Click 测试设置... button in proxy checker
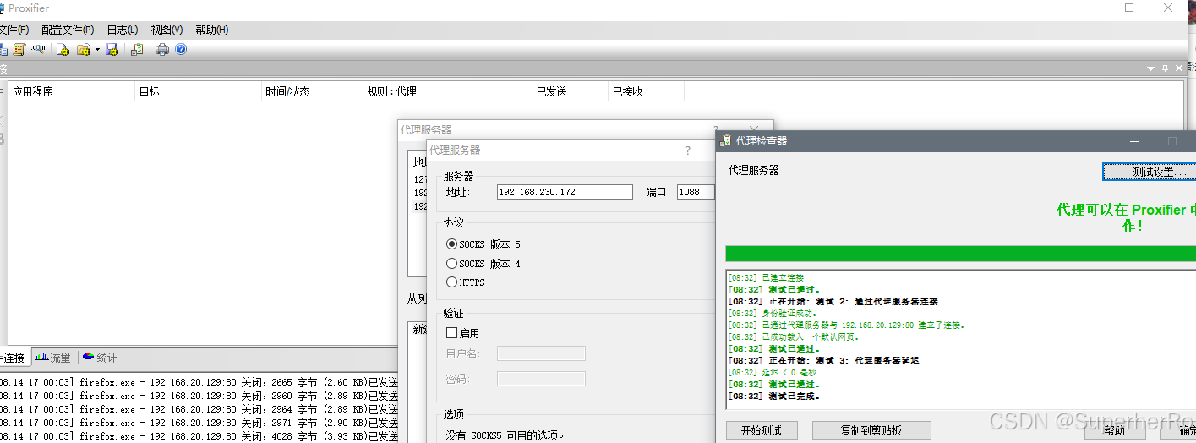The image size is (1196, 443). coord(1150,172)
